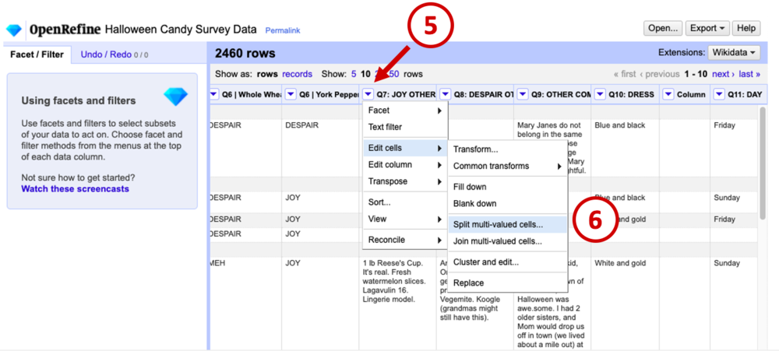Jump to the last page of rows
779x351 pixels.
click(749, 74)
